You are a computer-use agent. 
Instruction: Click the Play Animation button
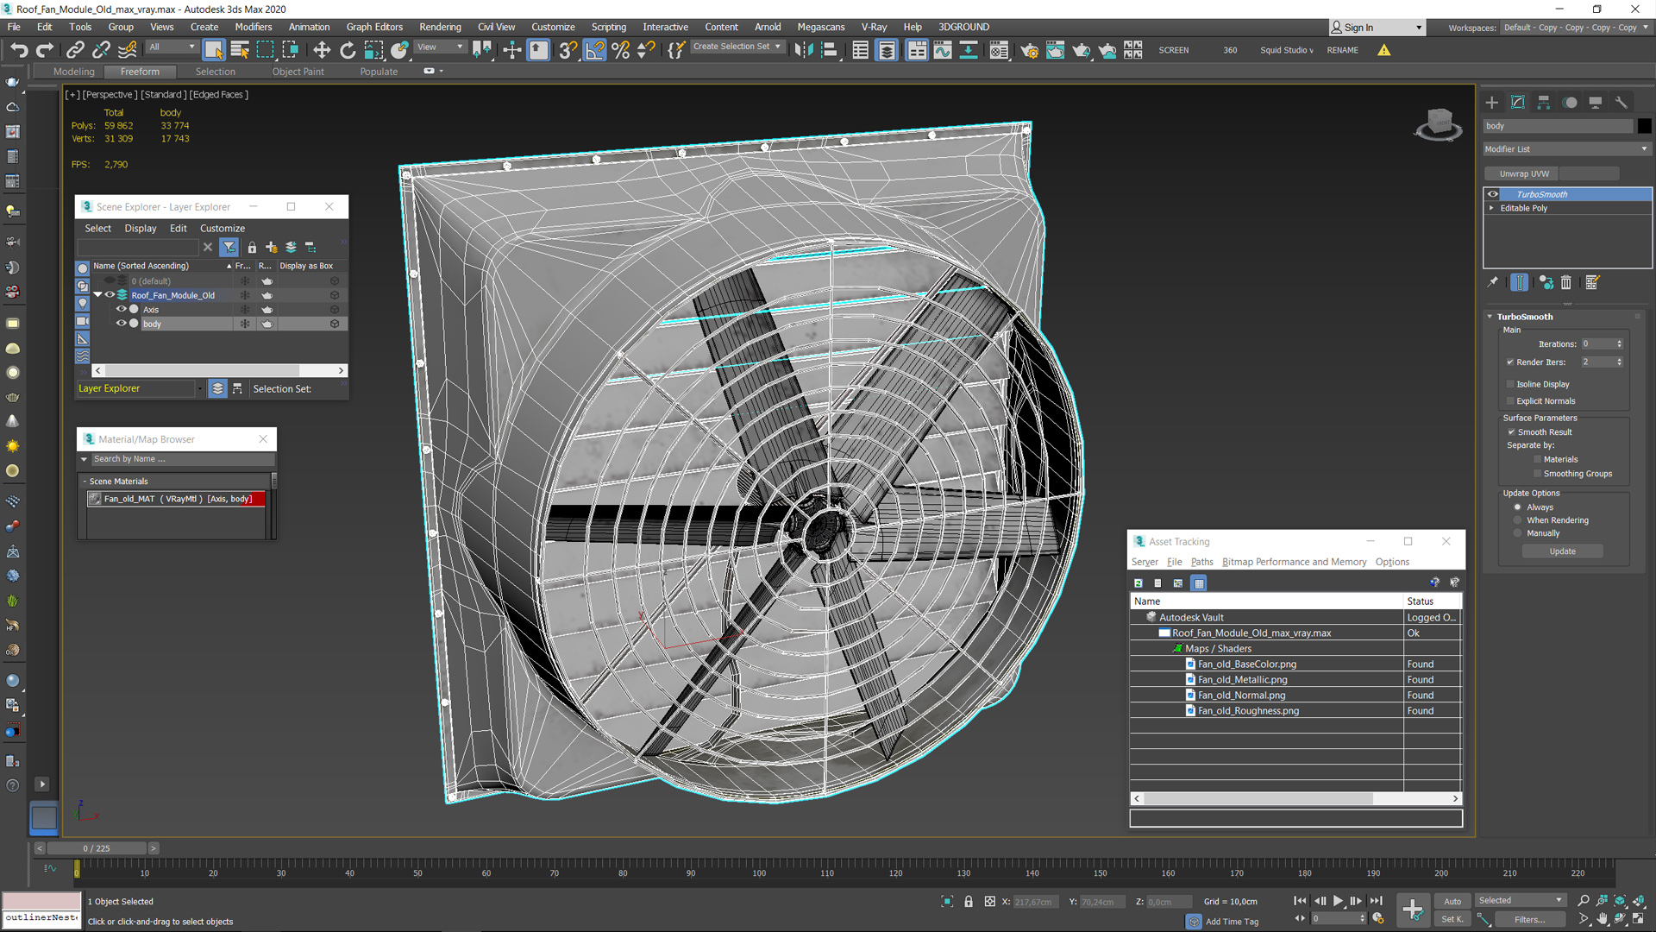tap(1338, 900)
